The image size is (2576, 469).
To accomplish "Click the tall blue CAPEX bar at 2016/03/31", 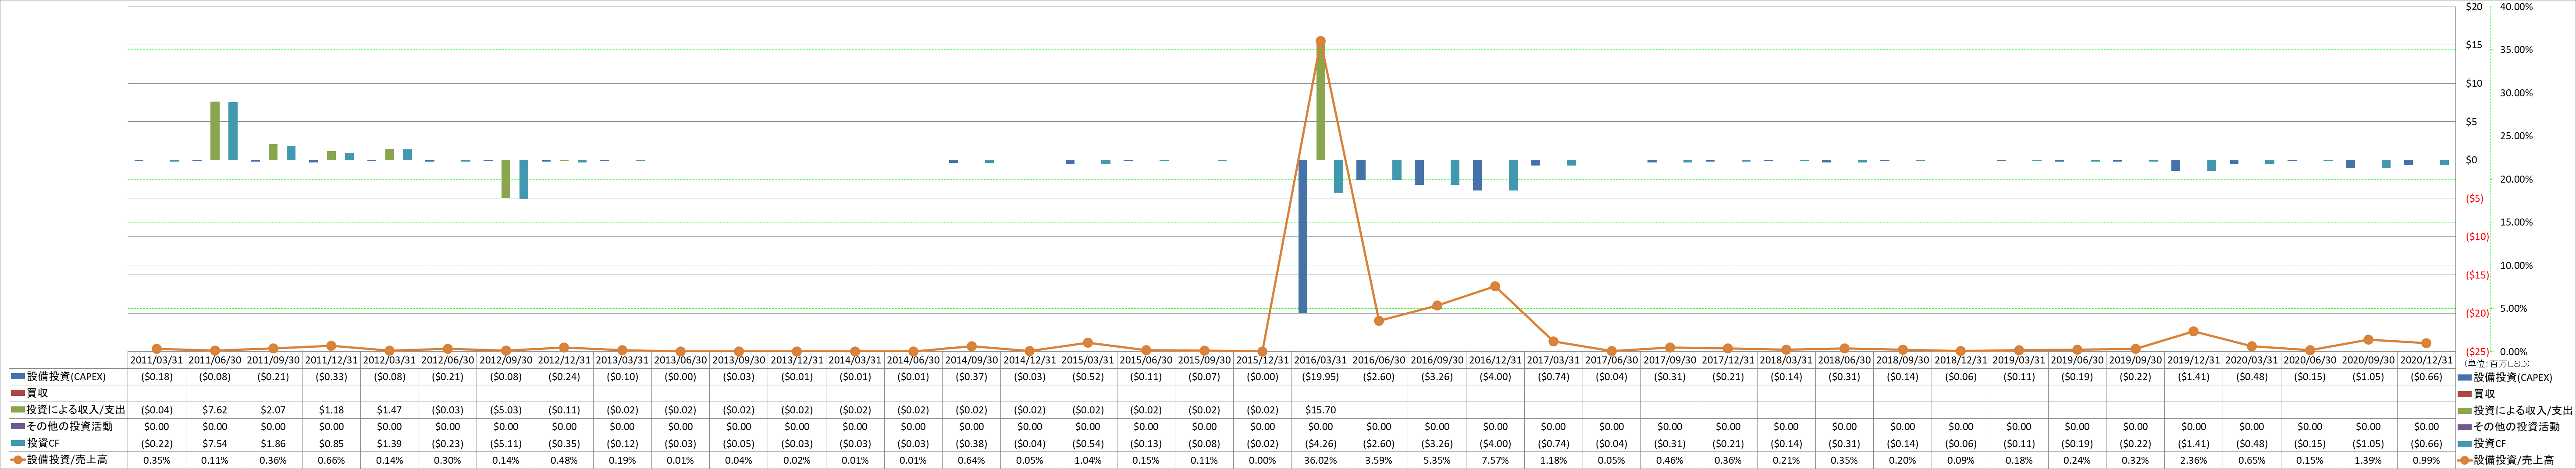I will (x=1303, y=236).
